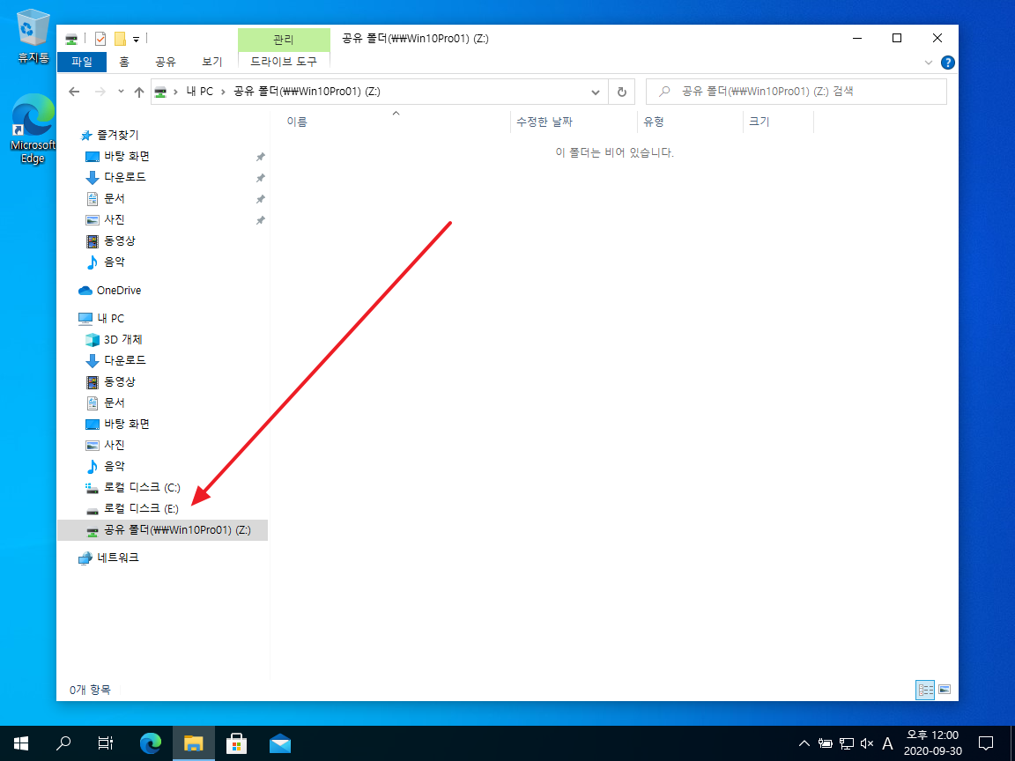The width and height of the screenshot is (1015, 761).
Task: Click File Explorer icon on the taskbar
Action: 194,743
